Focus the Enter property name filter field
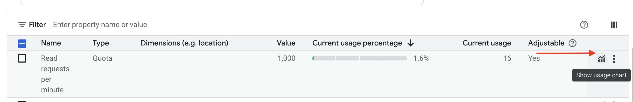Viewport: 633px width, 102px height. (310, 25)
